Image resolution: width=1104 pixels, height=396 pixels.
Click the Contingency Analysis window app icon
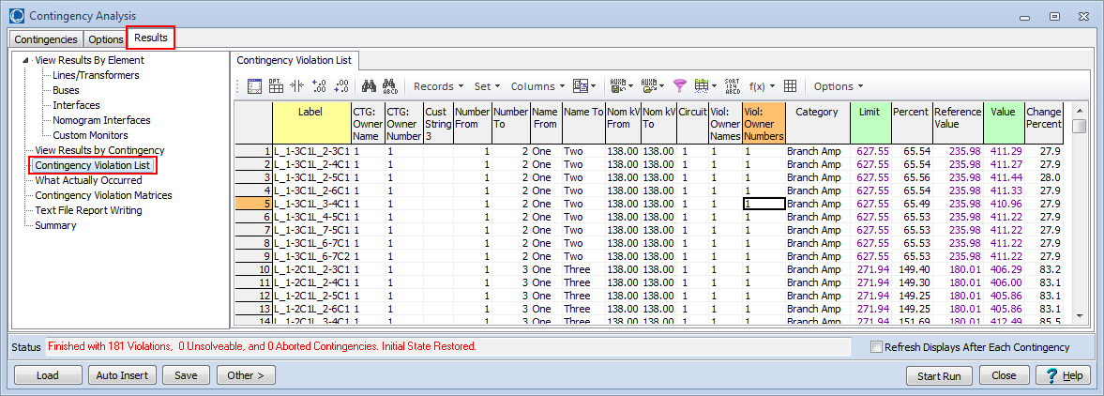pos(17,15)
